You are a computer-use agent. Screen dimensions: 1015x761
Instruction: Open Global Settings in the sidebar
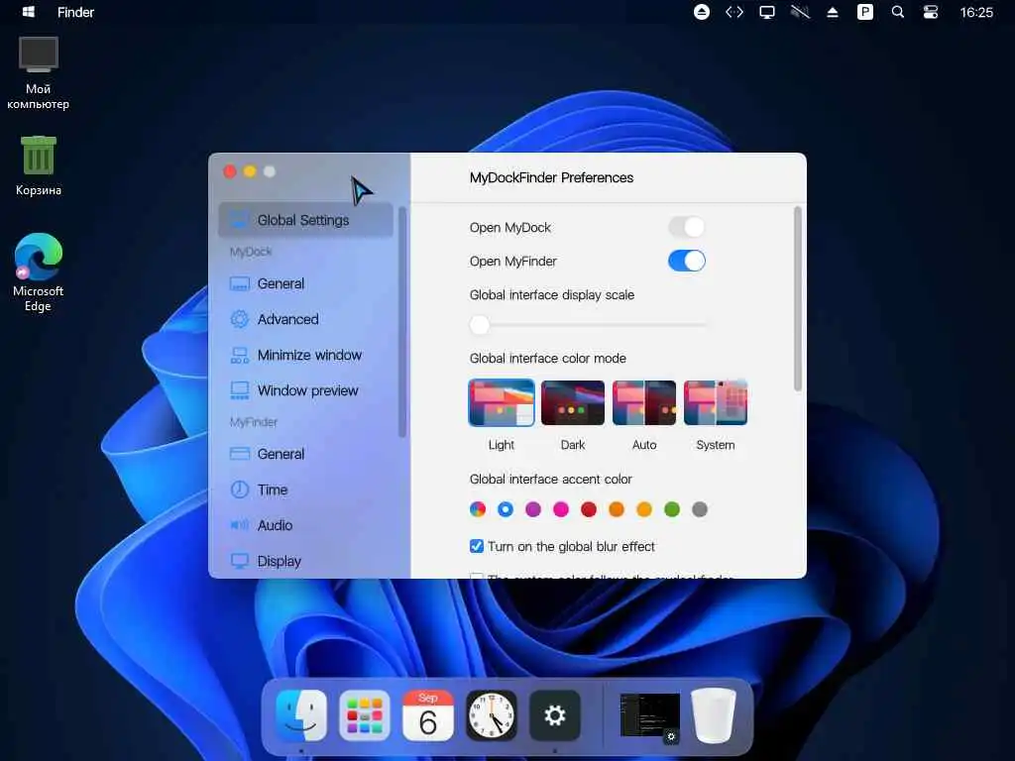tap(305, 220)
